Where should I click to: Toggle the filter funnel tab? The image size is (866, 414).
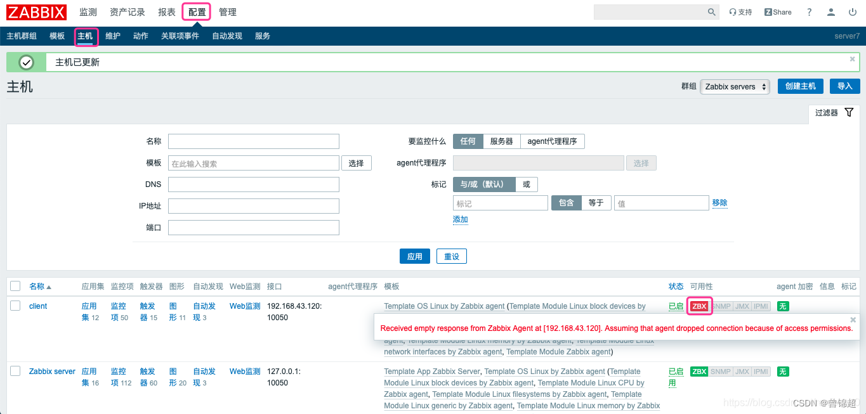coord(834,112)
